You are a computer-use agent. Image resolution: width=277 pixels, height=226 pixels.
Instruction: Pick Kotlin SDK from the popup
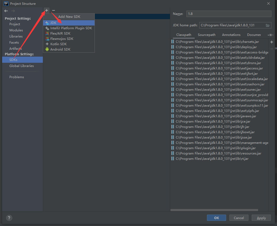click(x=69, y=44)
